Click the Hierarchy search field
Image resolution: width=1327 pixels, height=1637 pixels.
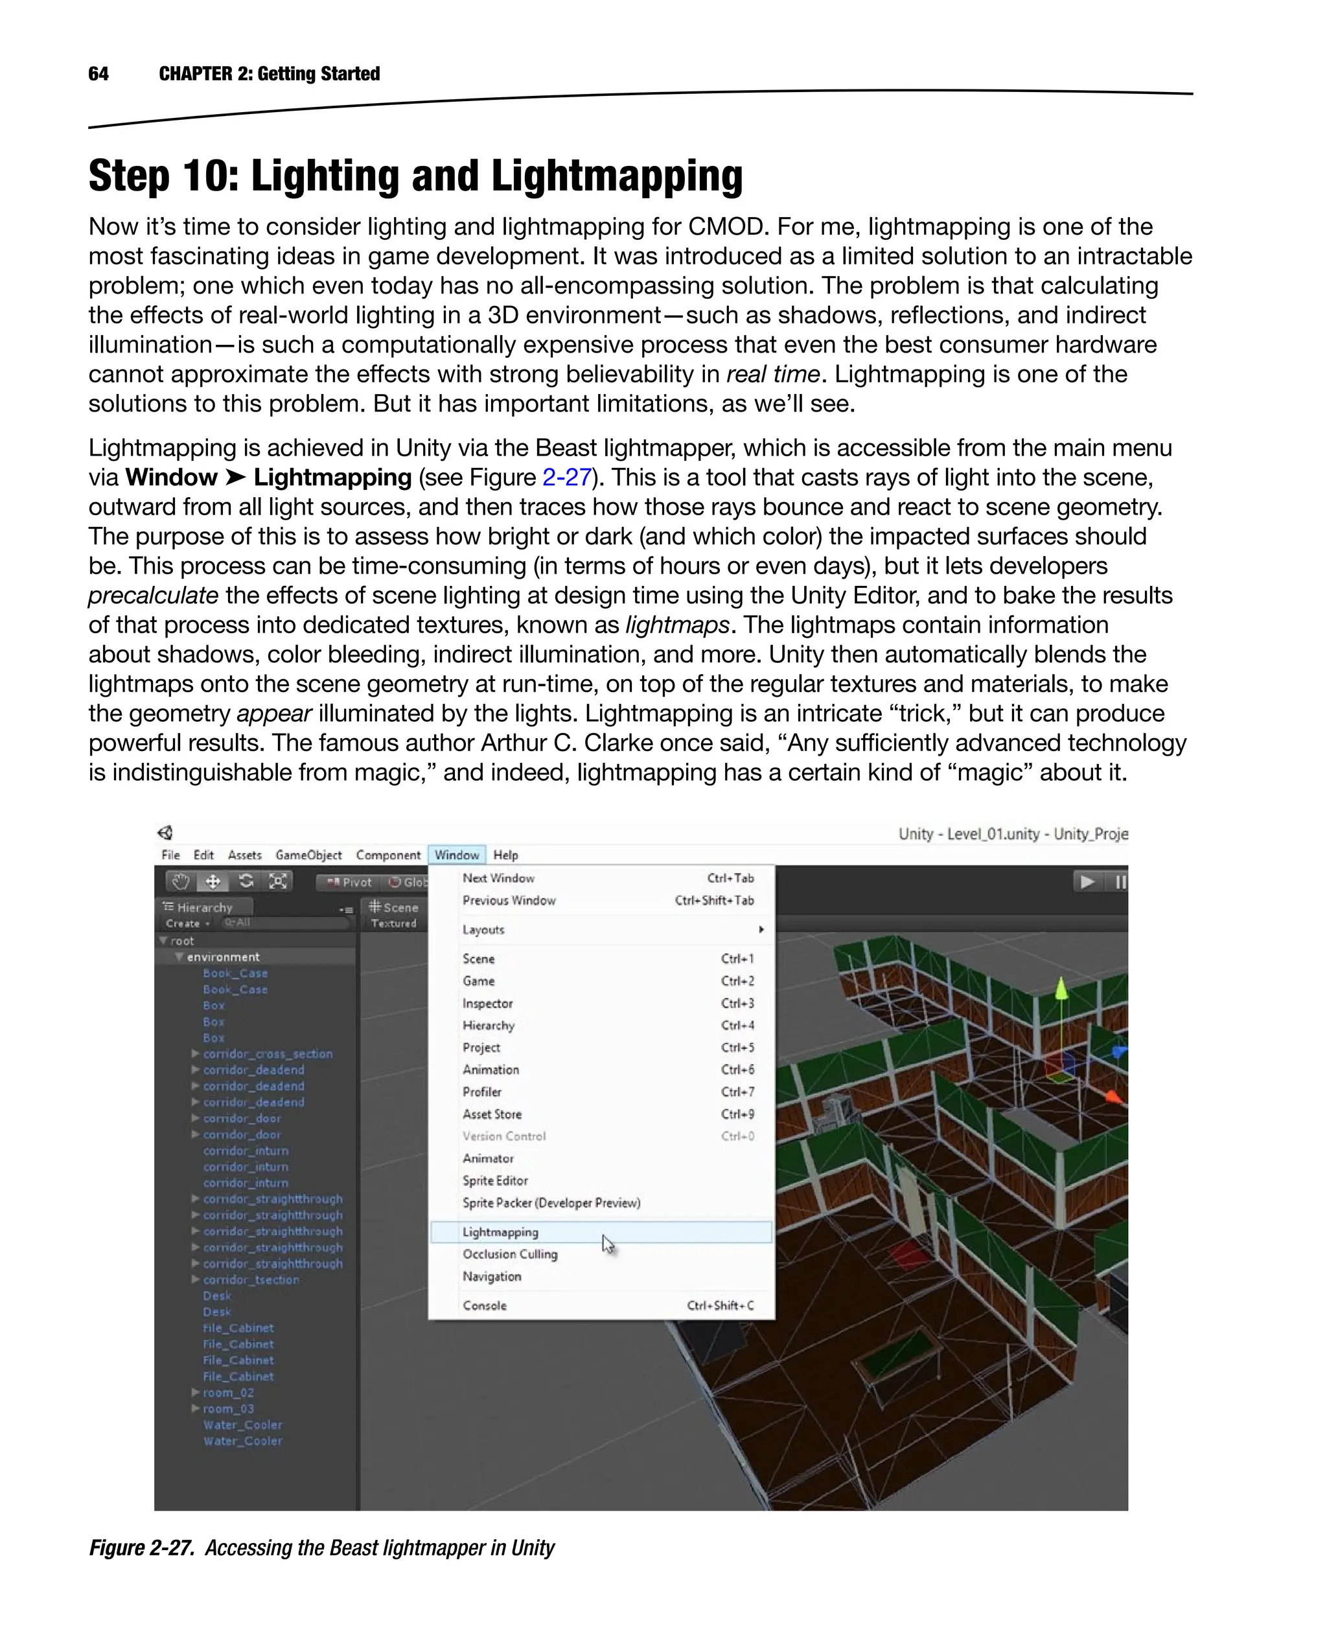click(285, 923)
